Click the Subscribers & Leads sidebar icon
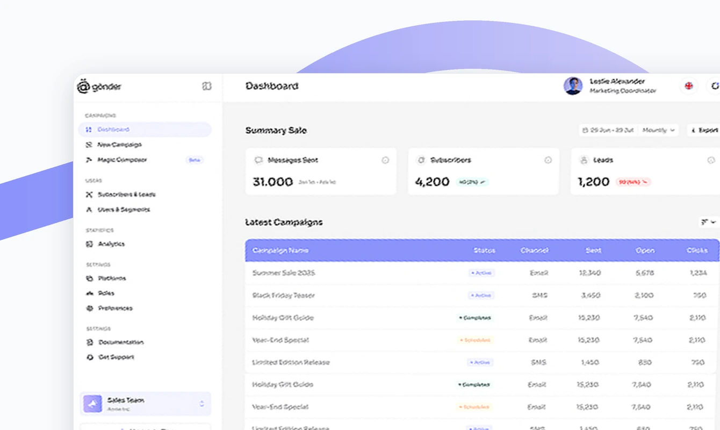The image size is (720, 430). (89, 195)
